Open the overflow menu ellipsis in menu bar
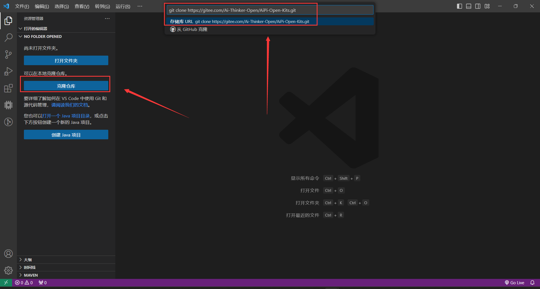 [x=140, y=6]
